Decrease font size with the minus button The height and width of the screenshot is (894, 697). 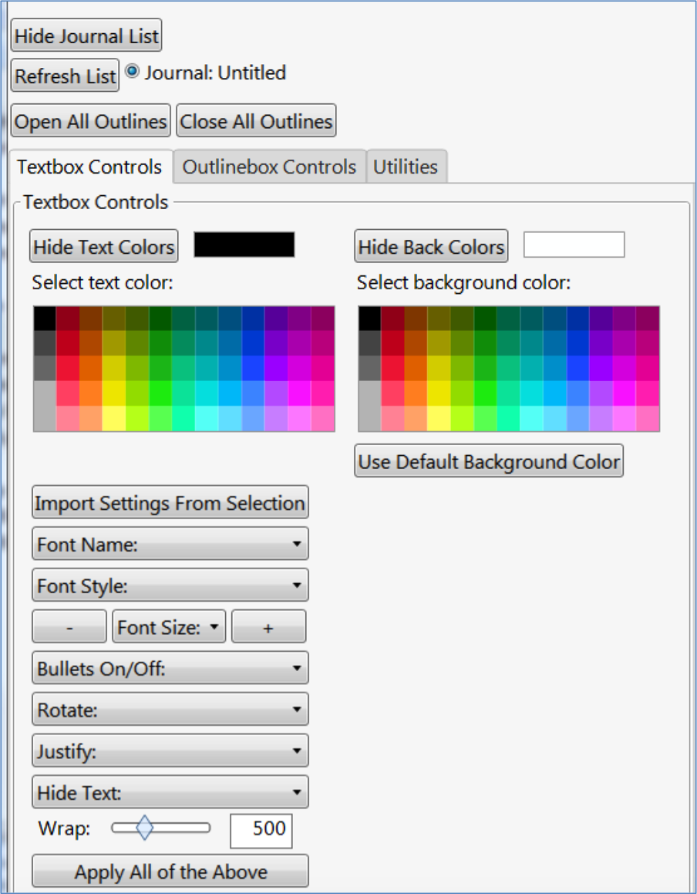(69, 626)
